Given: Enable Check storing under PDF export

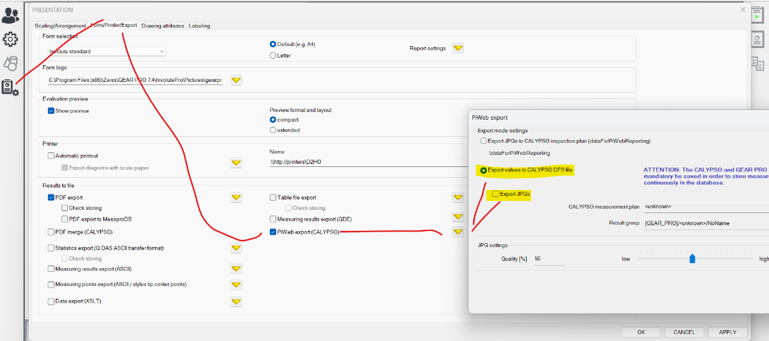Looking at the screenshot, I should 65,208.
